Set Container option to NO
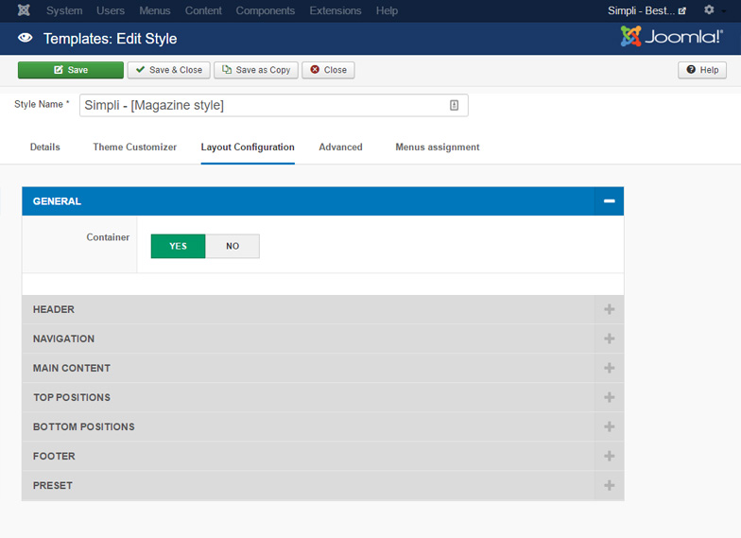Viewport: 741px width, 538px height. pos(233,246)
